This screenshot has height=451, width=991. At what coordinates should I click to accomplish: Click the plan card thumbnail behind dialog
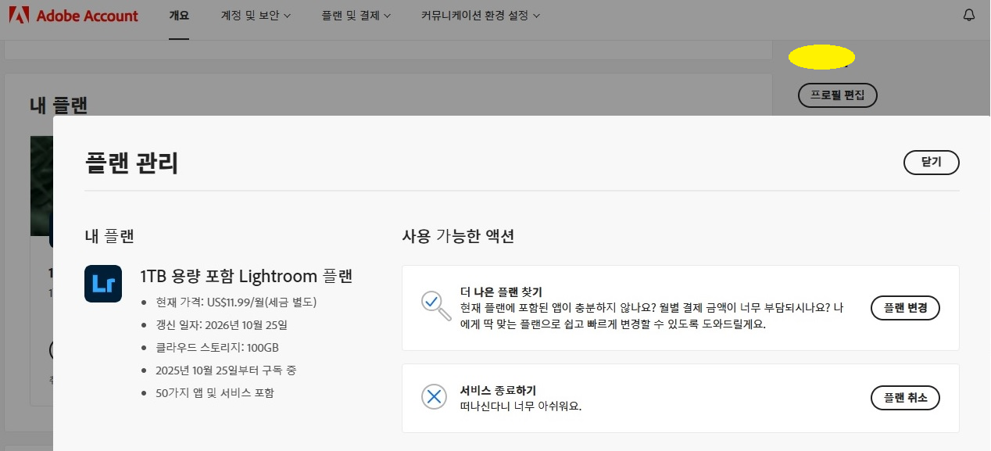click(x=41, y=186)
